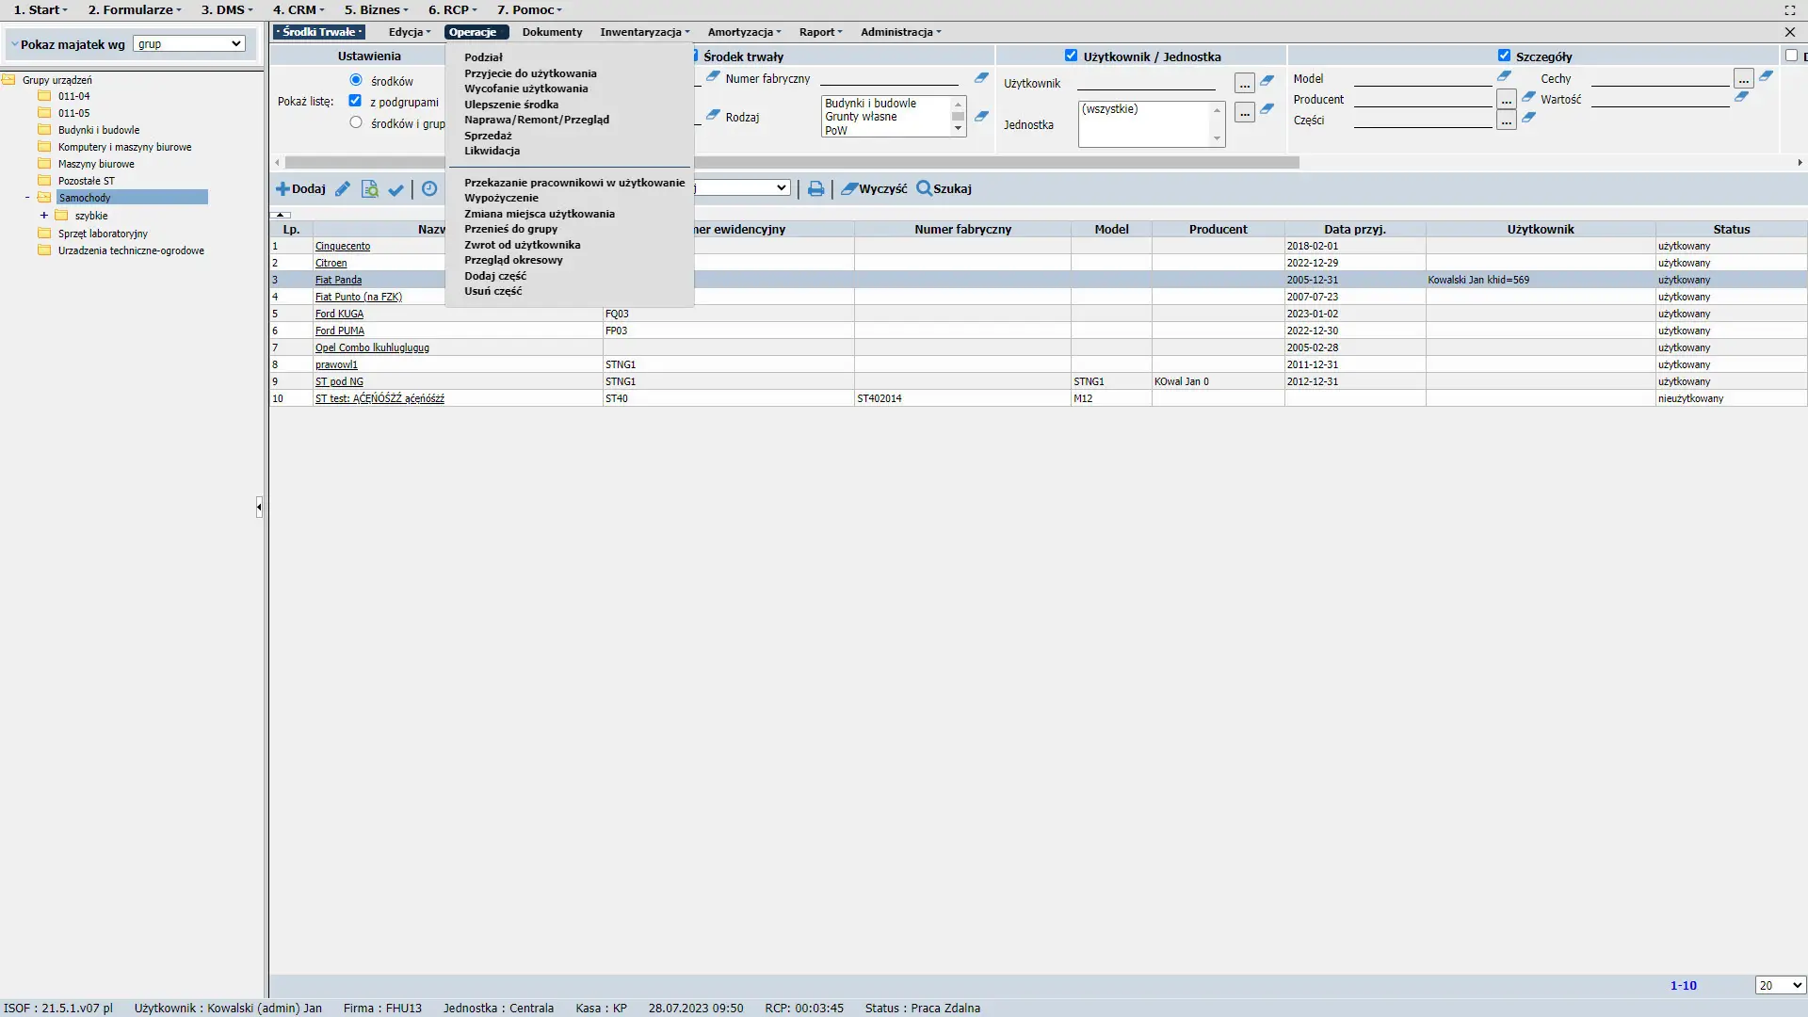Open the page size dropdown showing 20
This screenshot has width=1808, height=1017.
click(x=1780, y=985)
